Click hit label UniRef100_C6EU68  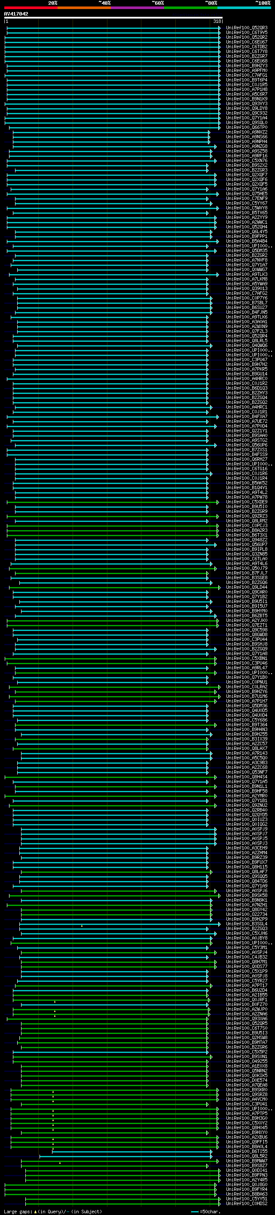coord(247,61)
